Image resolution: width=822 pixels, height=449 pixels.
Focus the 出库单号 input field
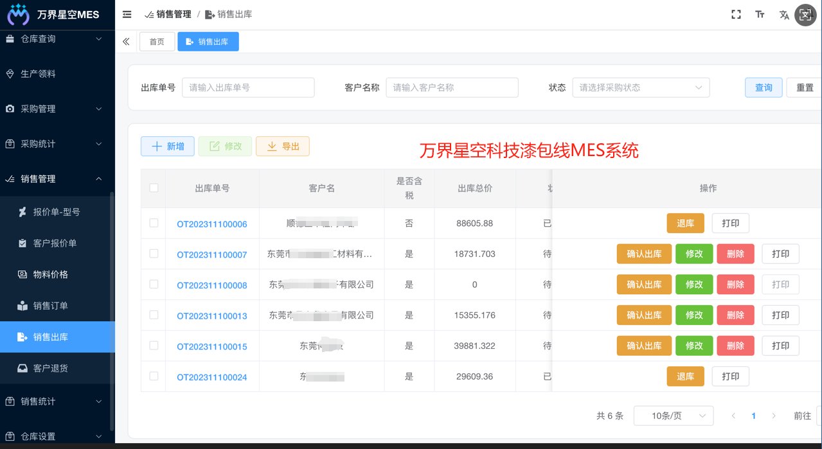[x=248, y=87]
